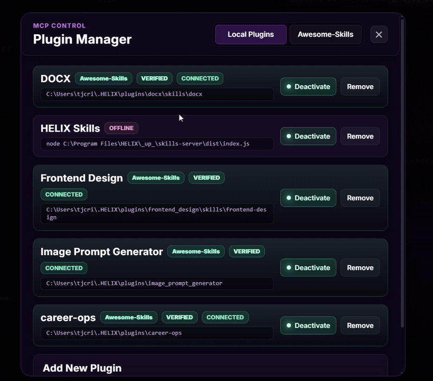Click the HELIX Skills plugin title
433x381 pixels.
point(70,128)
